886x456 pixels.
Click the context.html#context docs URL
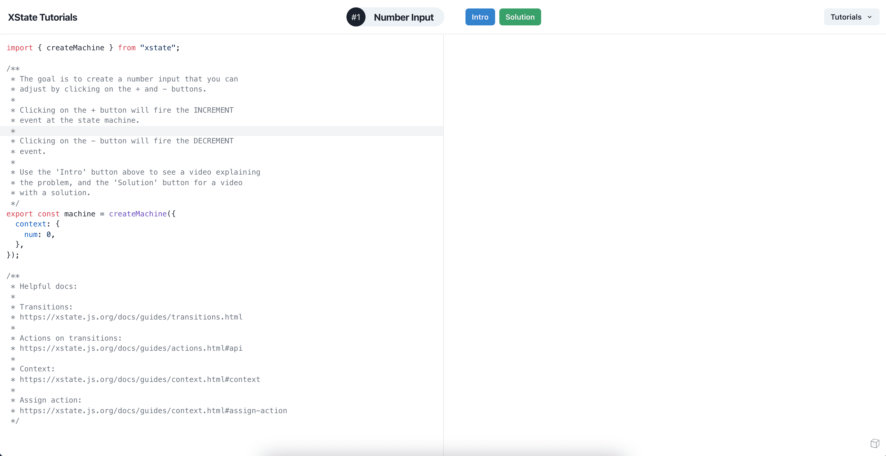pyautogui.click(x=140, y=380)
